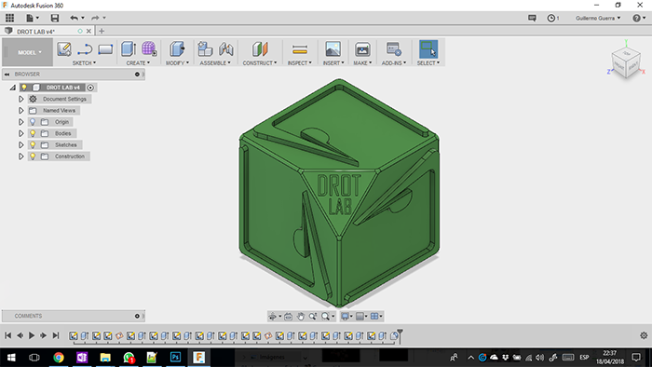
Task: Open the Display Settings monitor dropdown
Action: point(346,317)
